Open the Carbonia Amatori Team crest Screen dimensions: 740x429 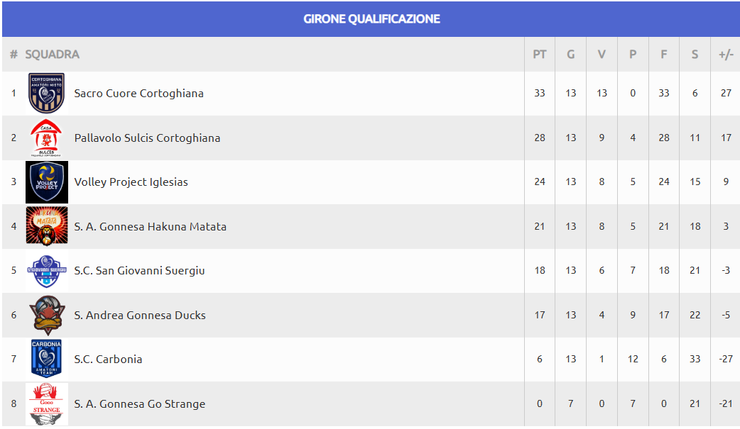point(46,359)
